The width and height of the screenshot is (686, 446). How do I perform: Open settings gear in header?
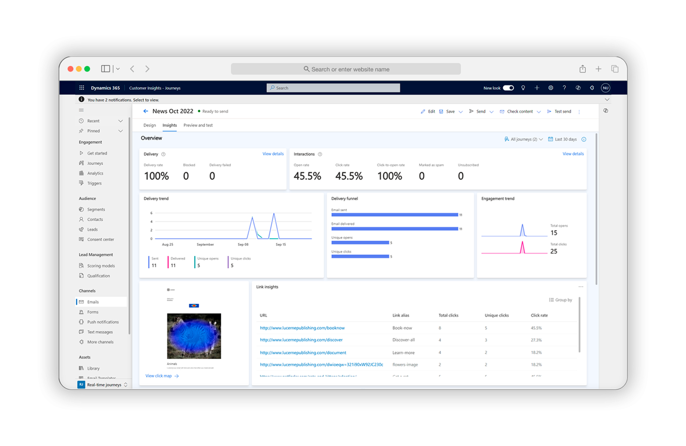coord(550,88)
